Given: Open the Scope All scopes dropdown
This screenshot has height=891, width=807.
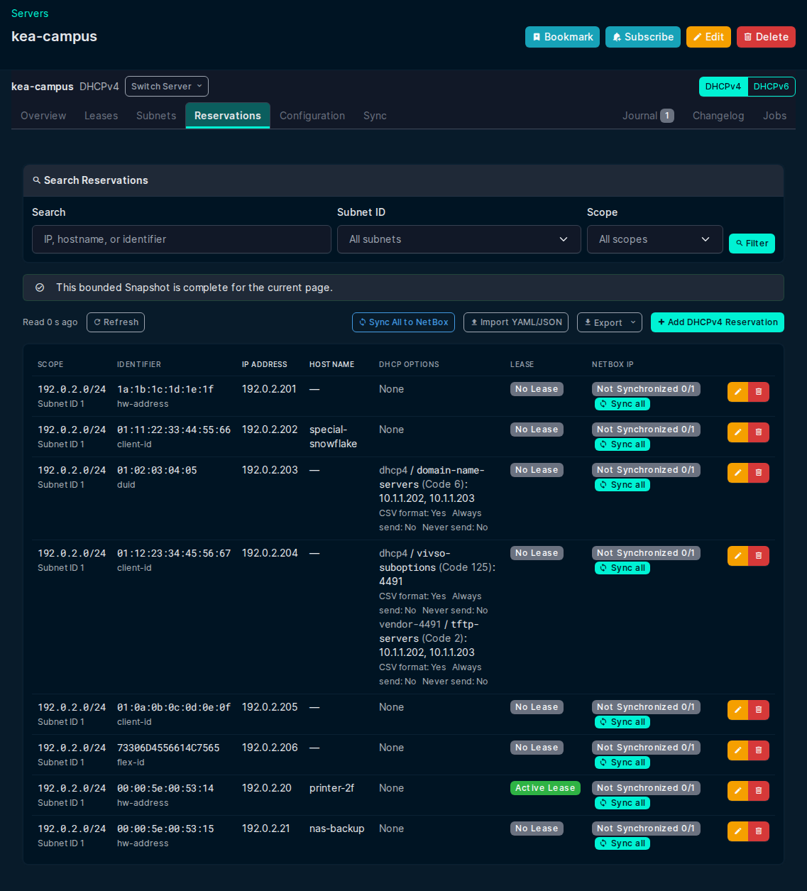Looking at the screenshot, I should point(655,239).
